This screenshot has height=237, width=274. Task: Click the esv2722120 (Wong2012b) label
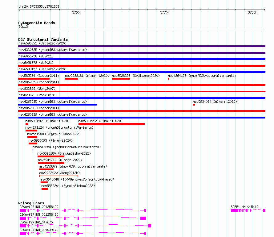(x=59, y=173)
